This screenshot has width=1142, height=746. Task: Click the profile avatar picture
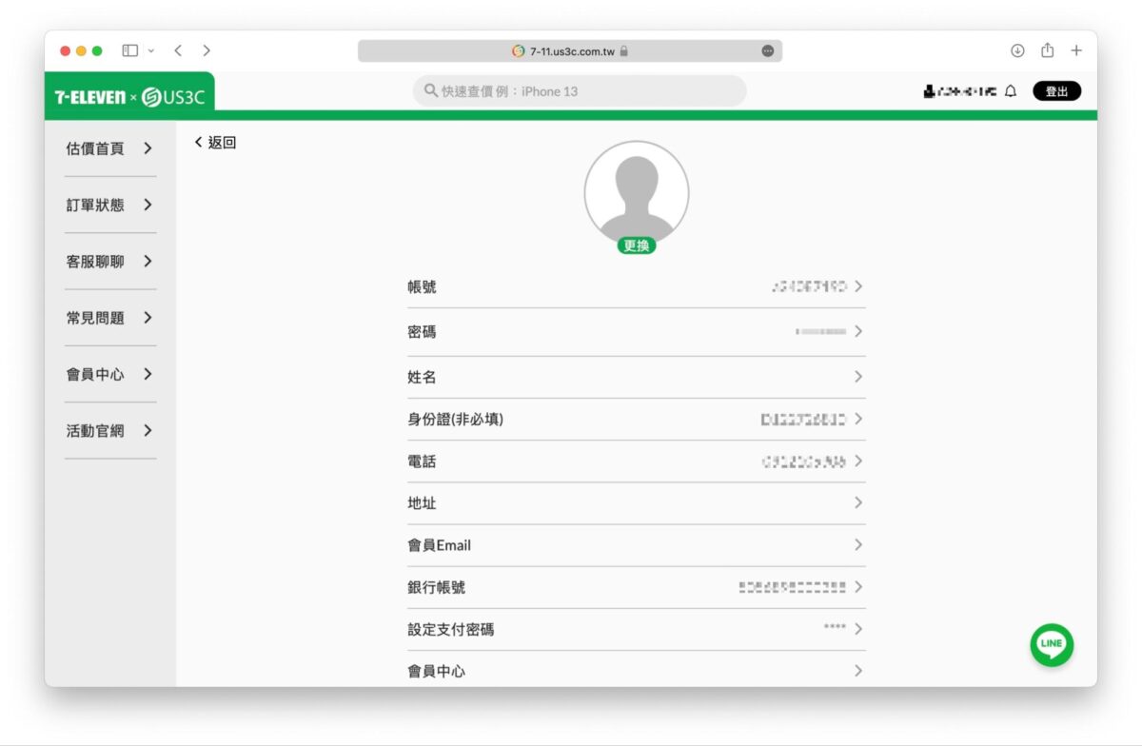637,193
